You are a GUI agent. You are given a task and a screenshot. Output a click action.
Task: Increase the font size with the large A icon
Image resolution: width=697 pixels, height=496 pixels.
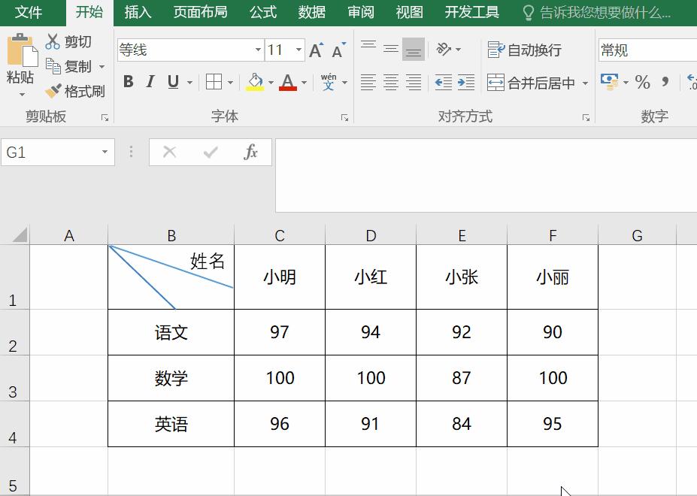[x=315, y=49]
